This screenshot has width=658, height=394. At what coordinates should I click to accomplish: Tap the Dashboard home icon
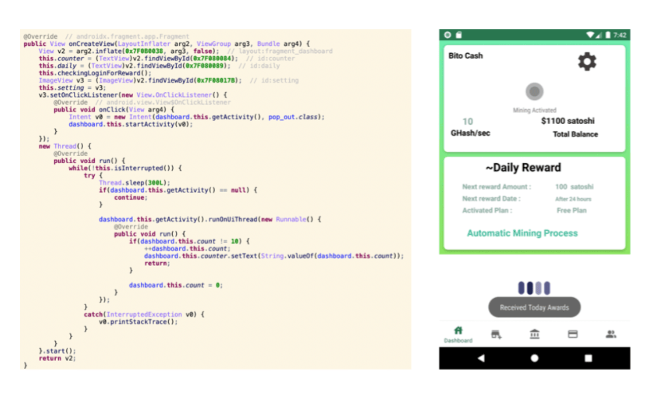click(x=458, y=331)
